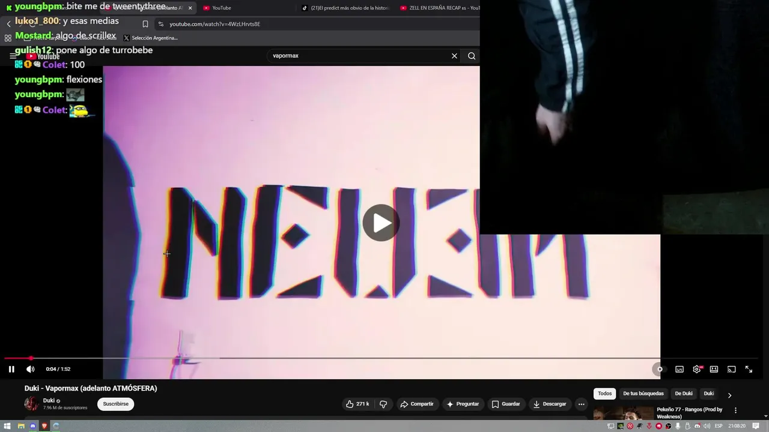
Task: Show more filter chips with the right chevron
Action: click(x=729, y=395)
